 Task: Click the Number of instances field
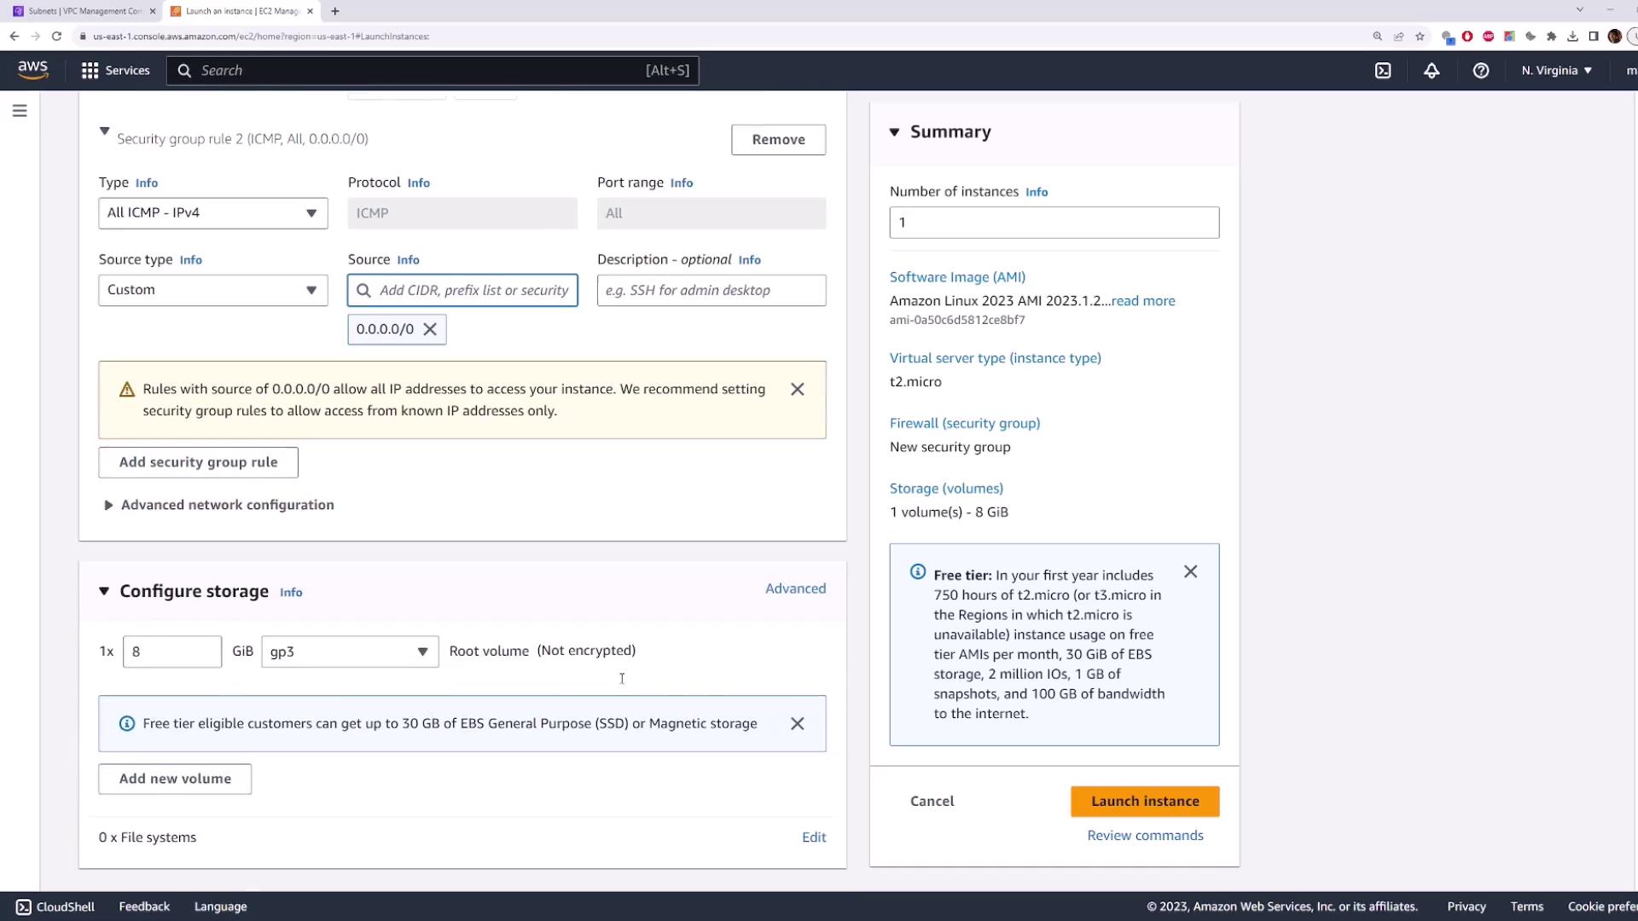tap(1054, 223)
